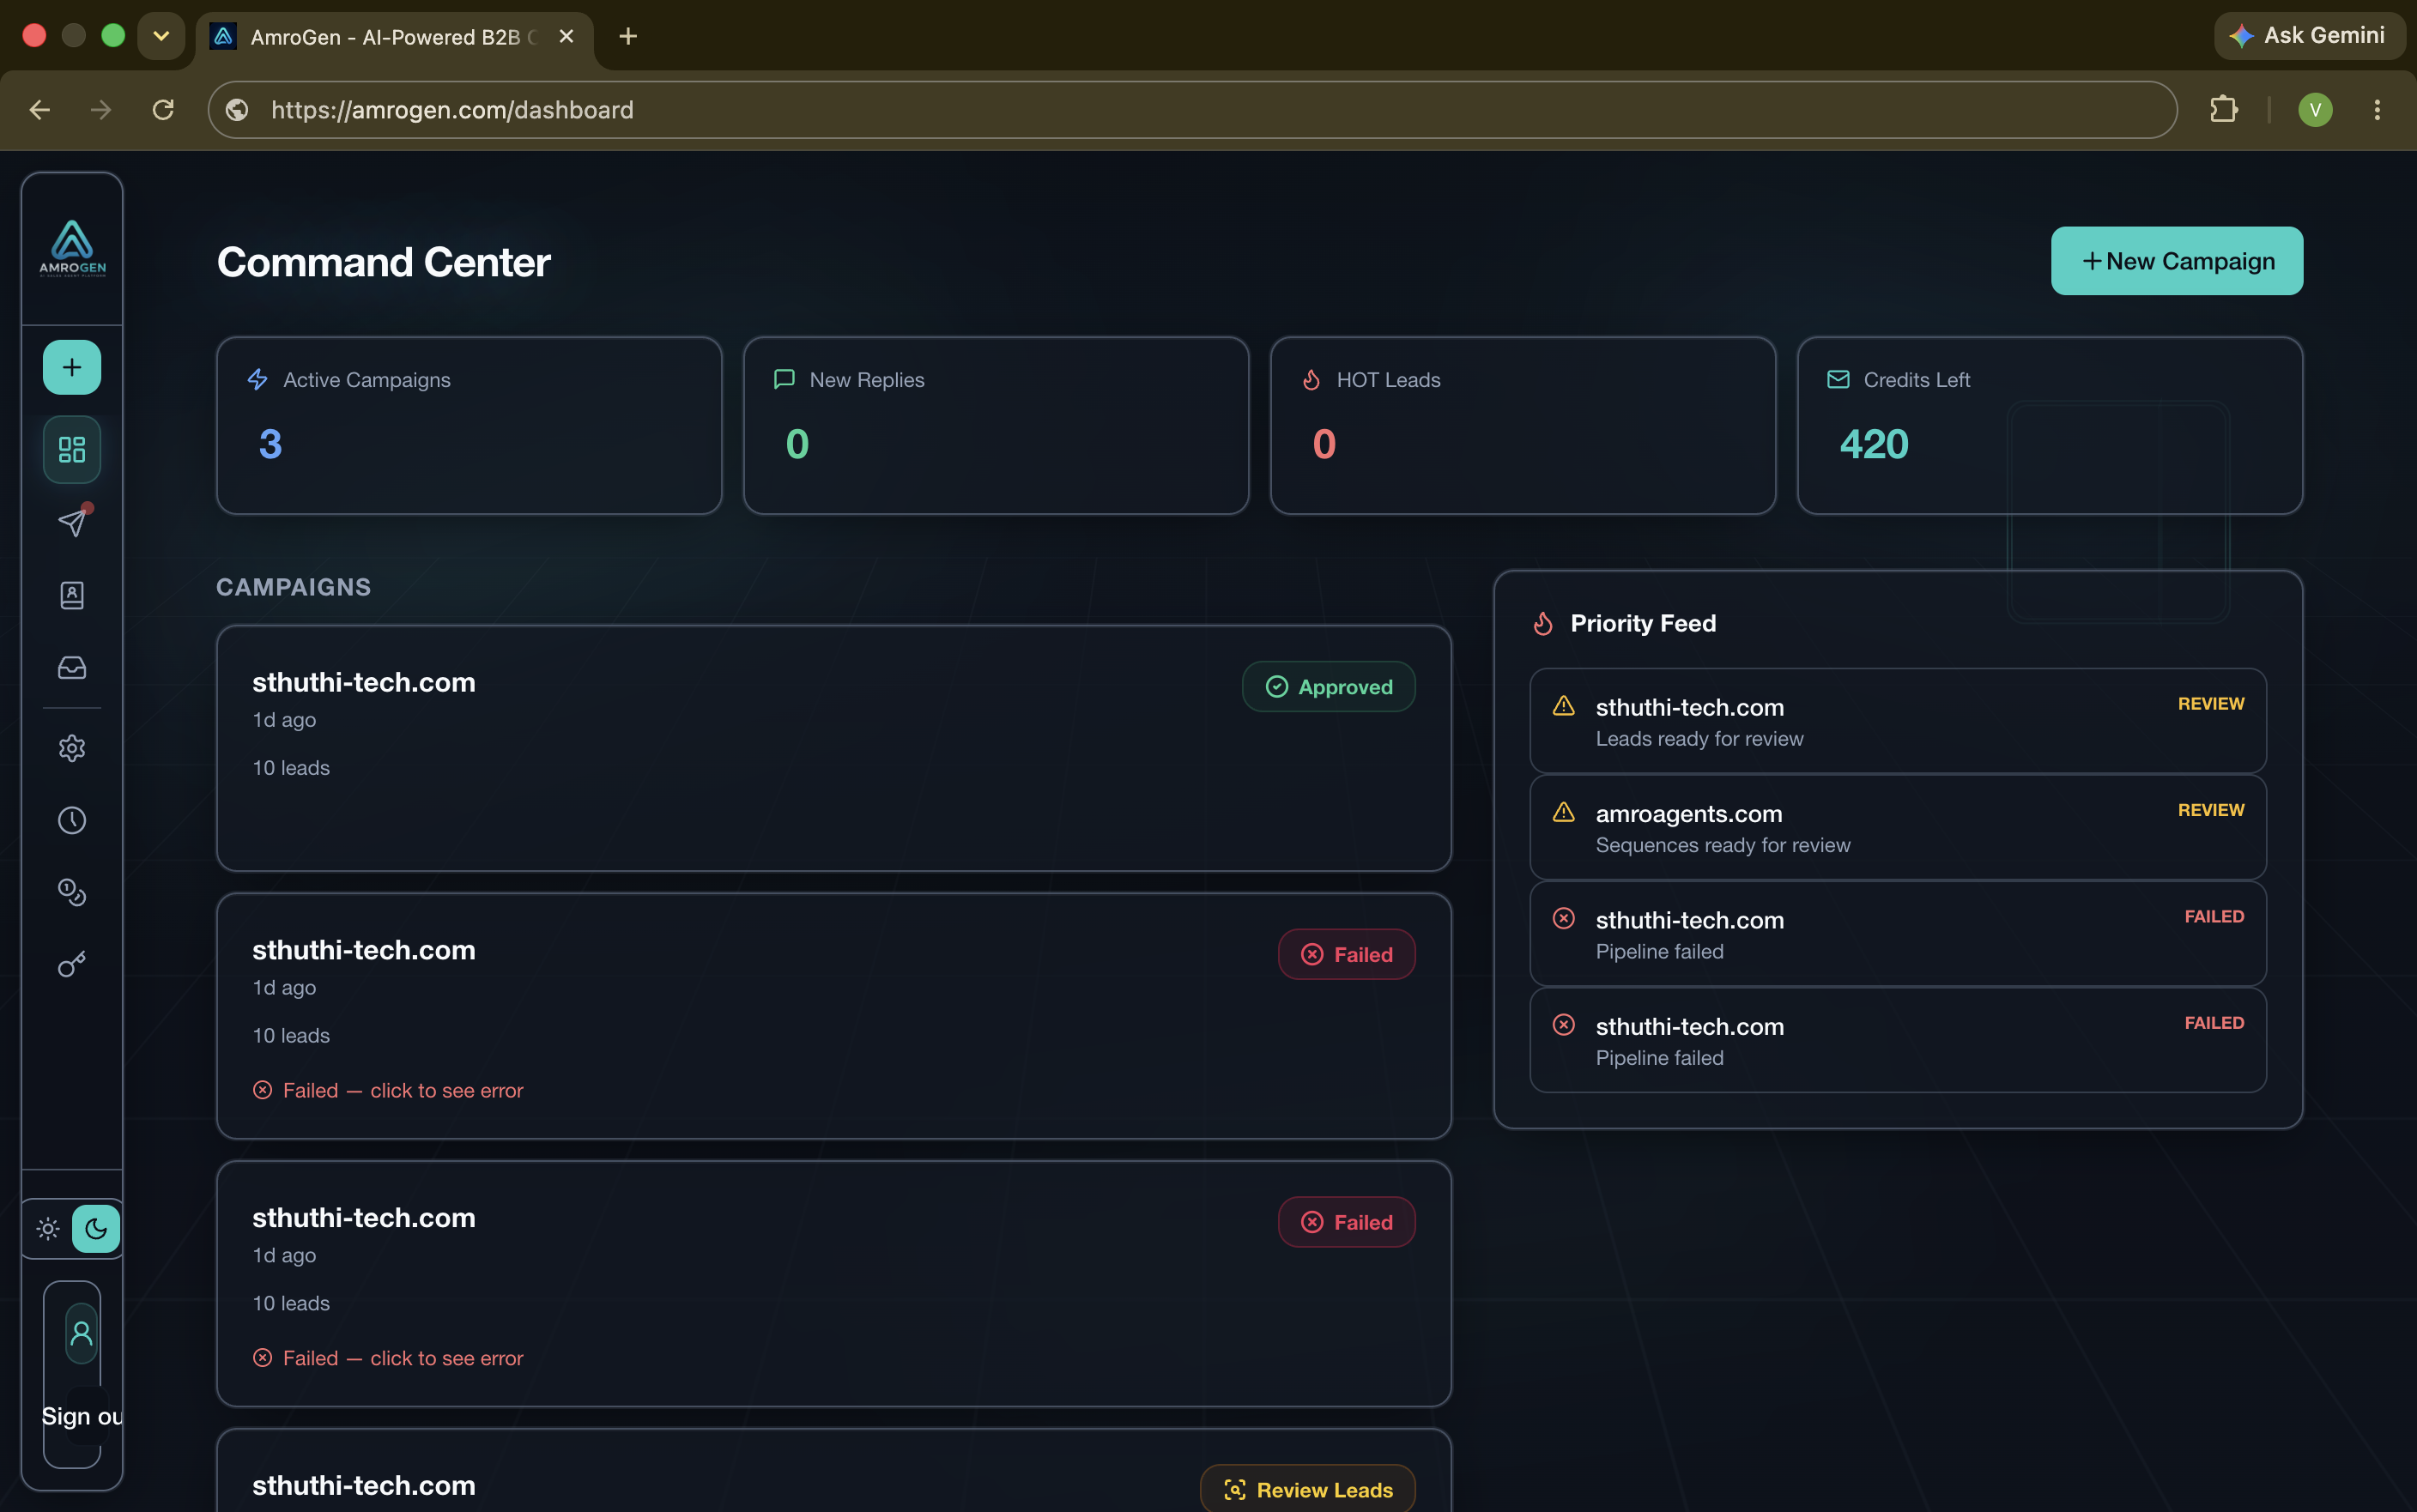Click the Ask Gemini button
The height and width of the screenshot is (1512, 2417).
(x=2309, y=36)
